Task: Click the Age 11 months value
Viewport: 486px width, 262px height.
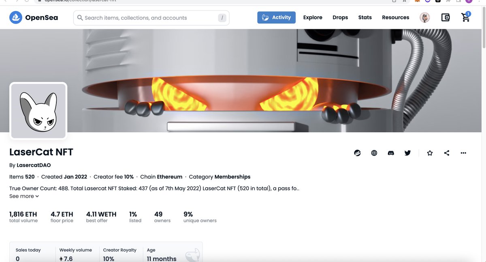Action: (162, 259)
